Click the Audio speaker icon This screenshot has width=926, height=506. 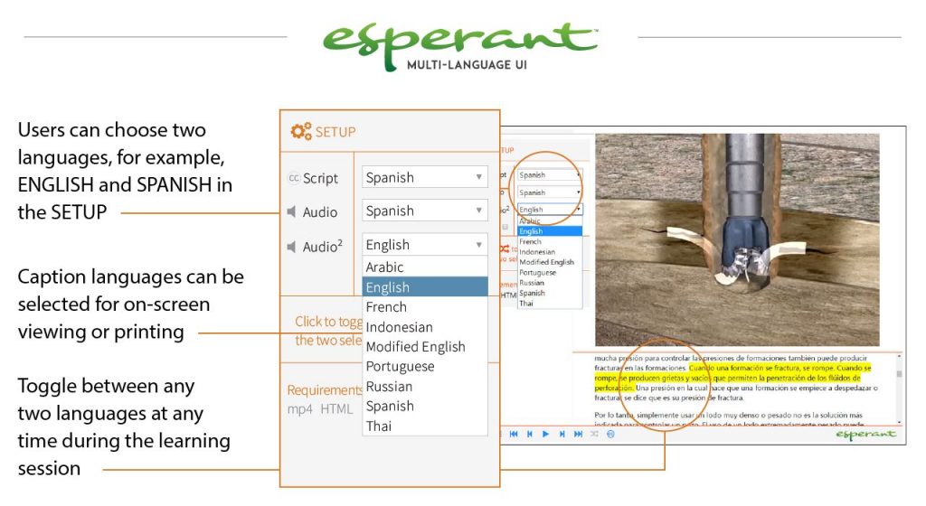[292, 211]
